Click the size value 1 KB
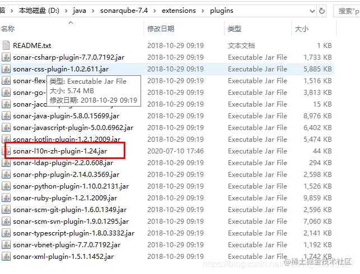 (x=324, y=46)
